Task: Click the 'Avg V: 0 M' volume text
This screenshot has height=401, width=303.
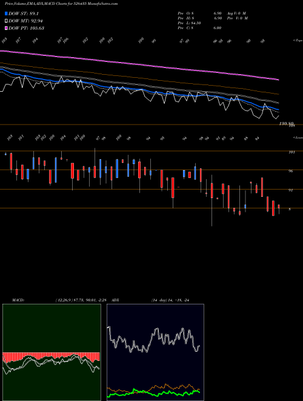Action: coord(236,13)
